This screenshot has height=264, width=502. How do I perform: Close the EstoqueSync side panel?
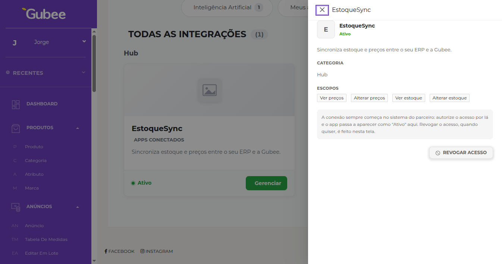(x=322, y=10)
